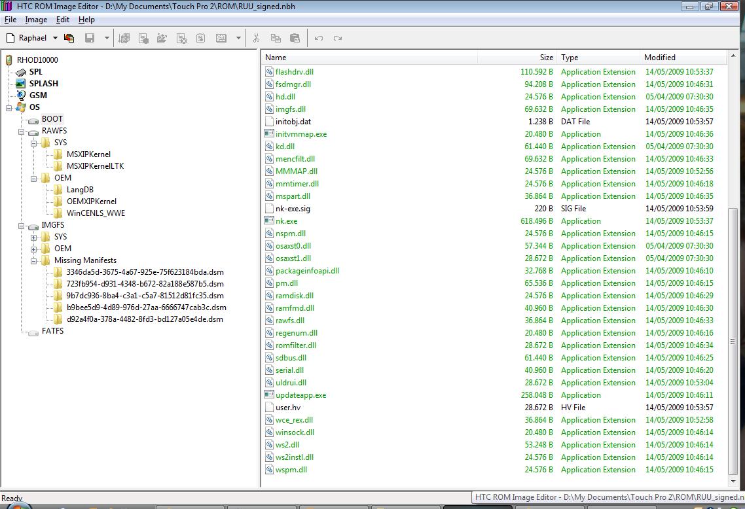745x509 pixels.
Task: Select the d92a4f0a-378a dsm manifest folder
Action: coord(145,319)
